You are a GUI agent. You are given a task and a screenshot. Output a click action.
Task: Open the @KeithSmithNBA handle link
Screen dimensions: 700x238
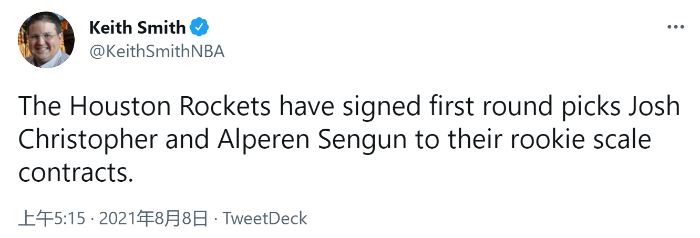pyautogui.click(x=157, y=51)
